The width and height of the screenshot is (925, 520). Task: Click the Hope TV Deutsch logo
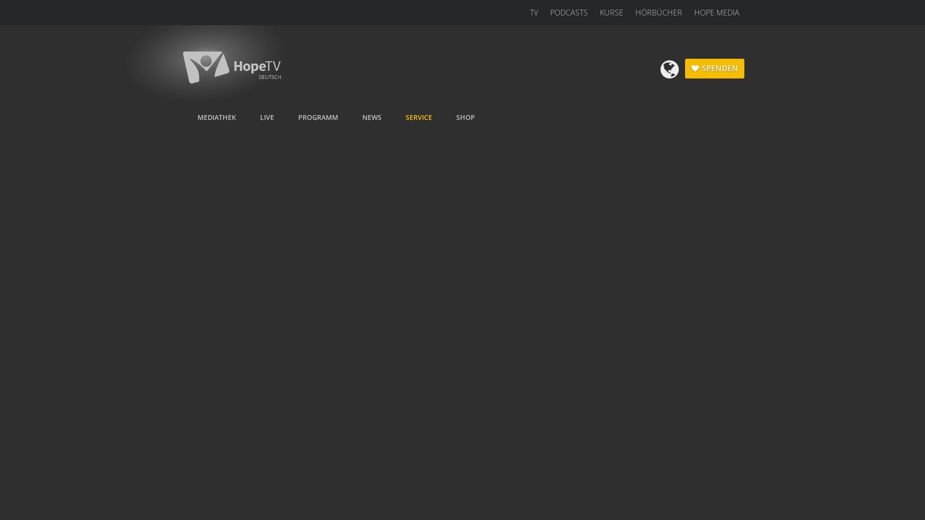(232, 67)
